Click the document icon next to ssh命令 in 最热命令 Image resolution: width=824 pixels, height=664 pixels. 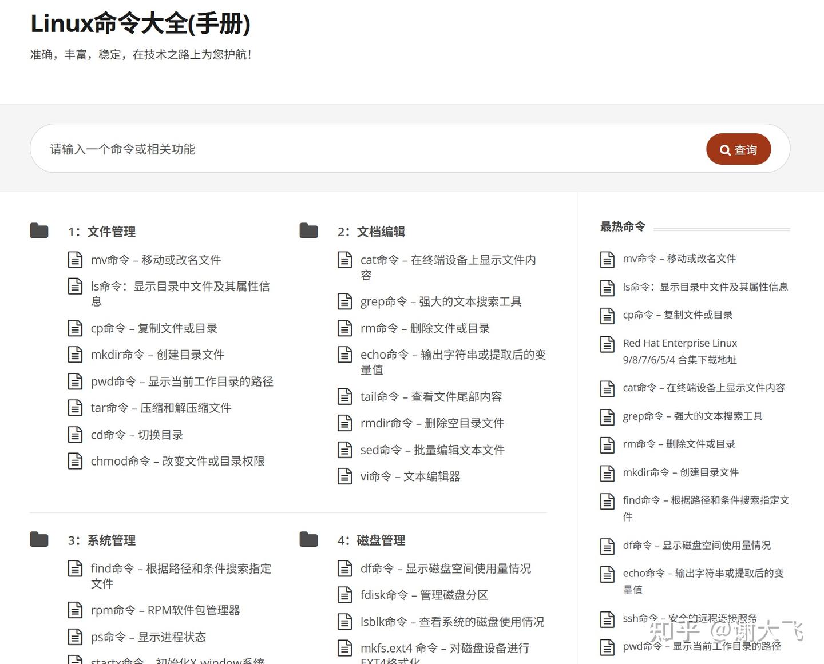click(x=608, y=619)
